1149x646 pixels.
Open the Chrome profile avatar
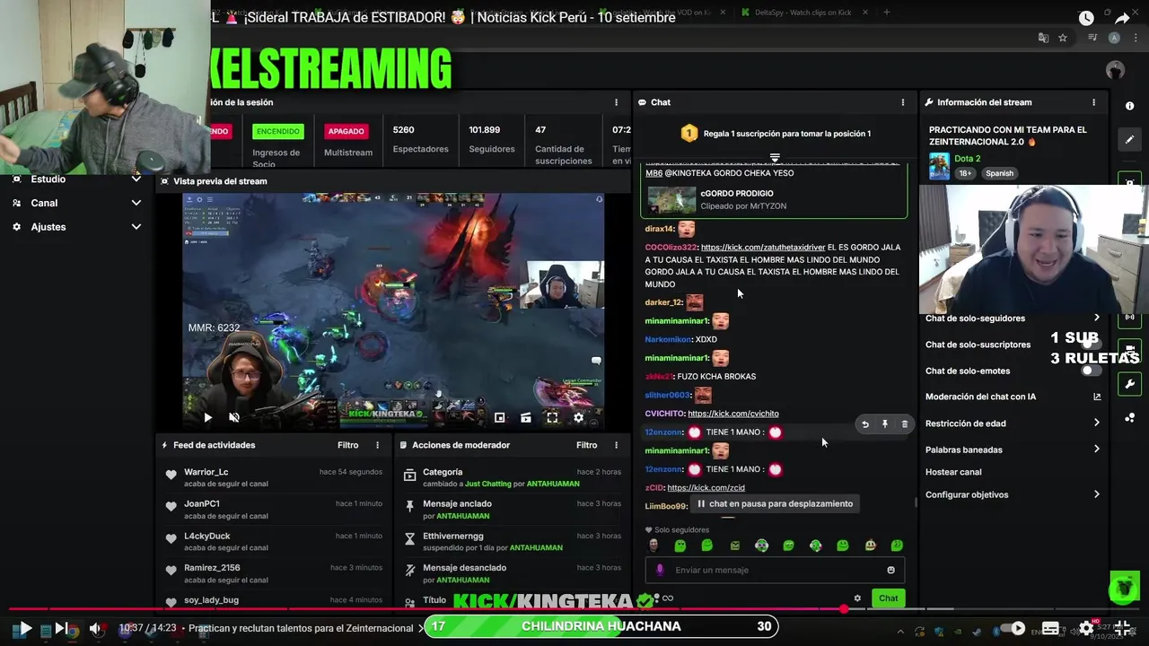click(1114, 38)
